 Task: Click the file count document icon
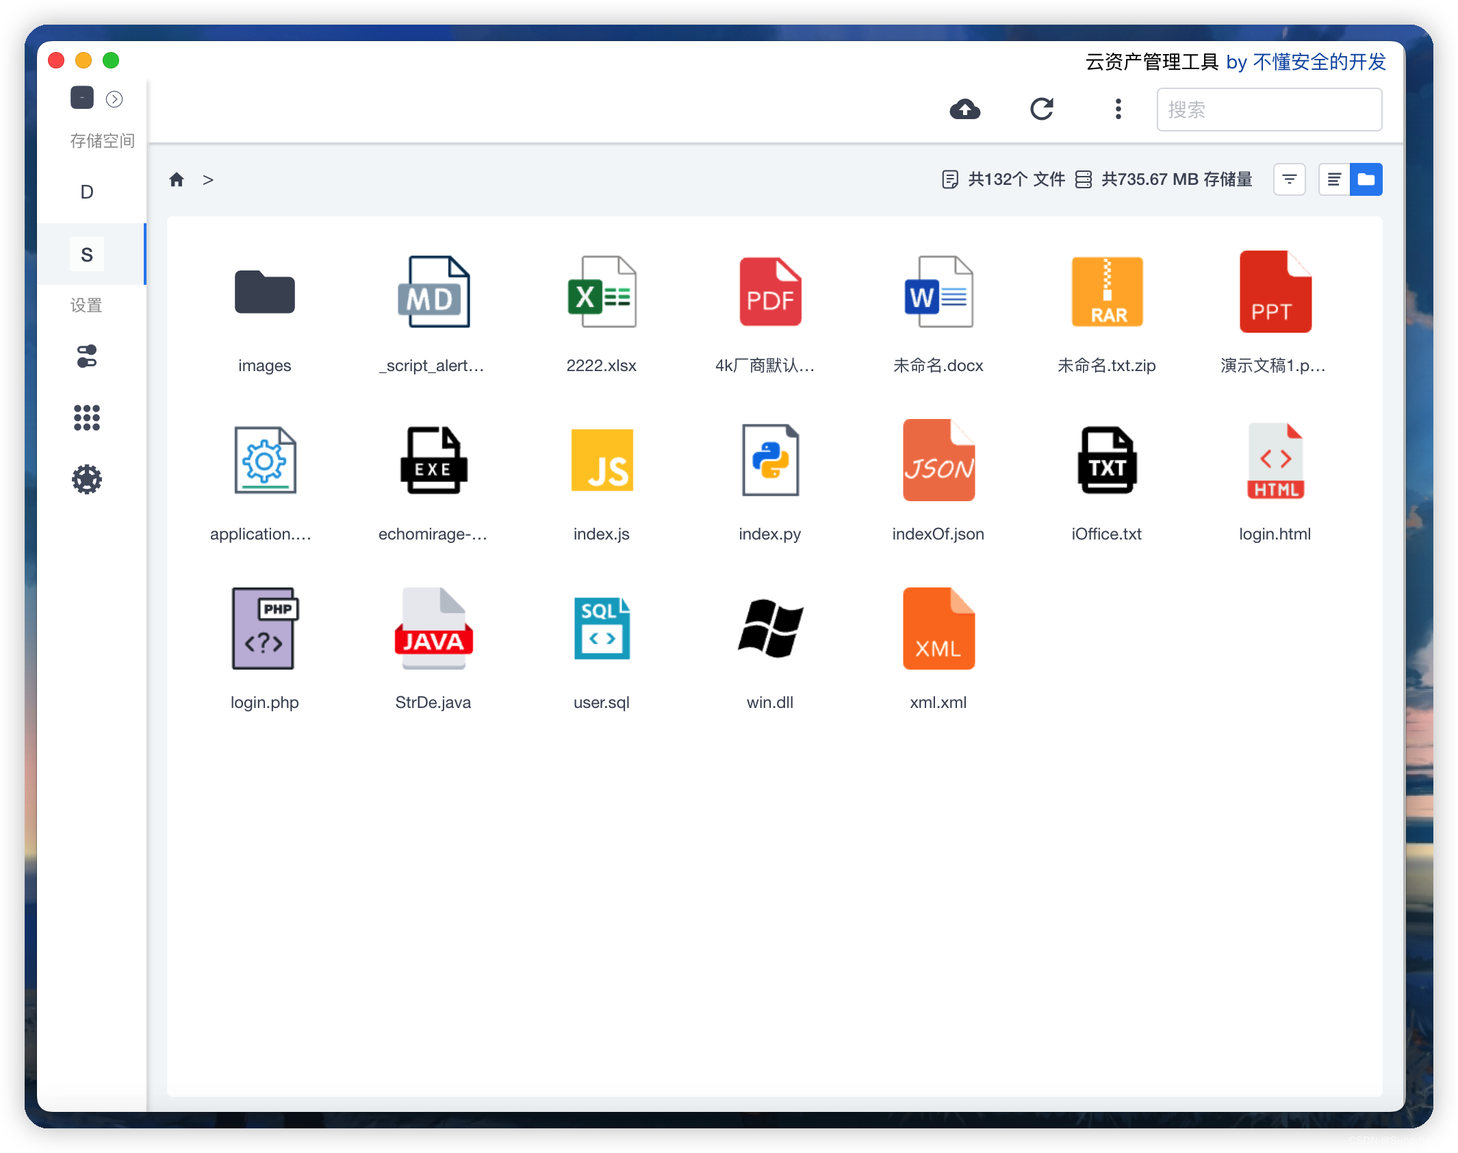pyautogui.click(x=950, y=179)
